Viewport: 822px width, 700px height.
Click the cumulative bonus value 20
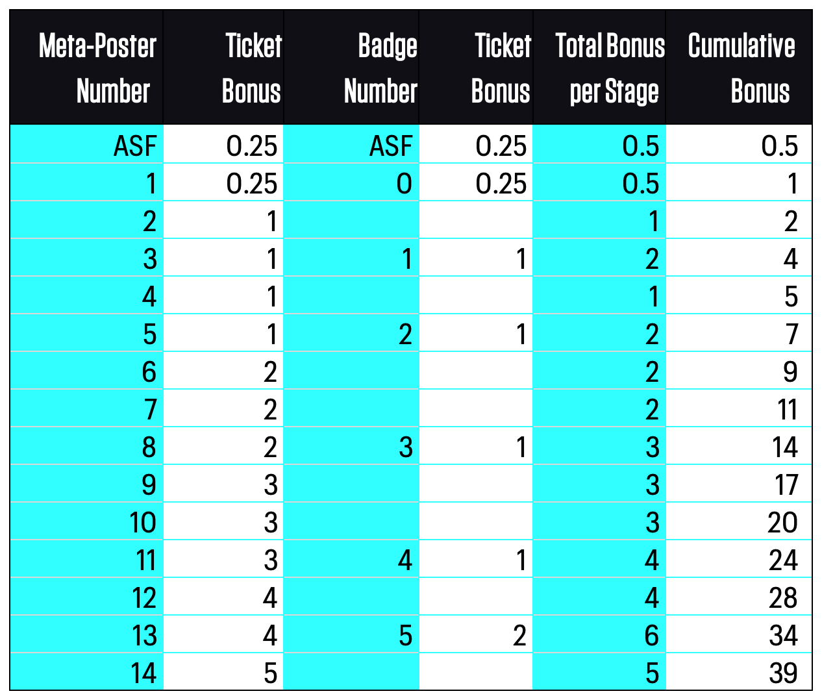point(739,521)
